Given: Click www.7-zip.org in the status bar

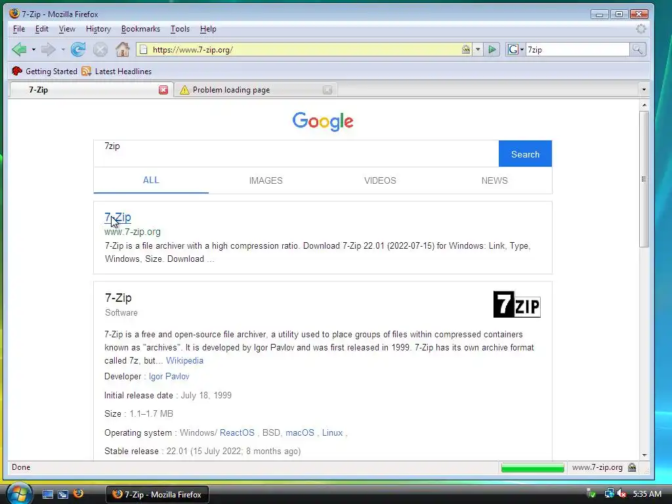Looking at the screenshot, I should coord(597,467).
